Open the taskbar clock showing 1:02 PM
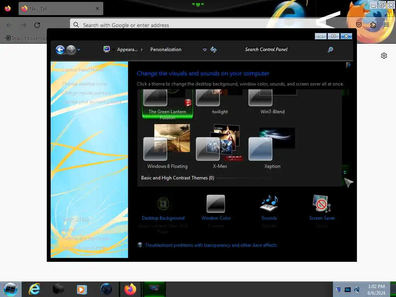 point(376,290)
